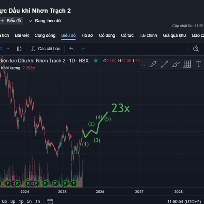Click the volume value 2.292M
The height and width of the screenshot is (204, 204).
(x=29, y=68)
